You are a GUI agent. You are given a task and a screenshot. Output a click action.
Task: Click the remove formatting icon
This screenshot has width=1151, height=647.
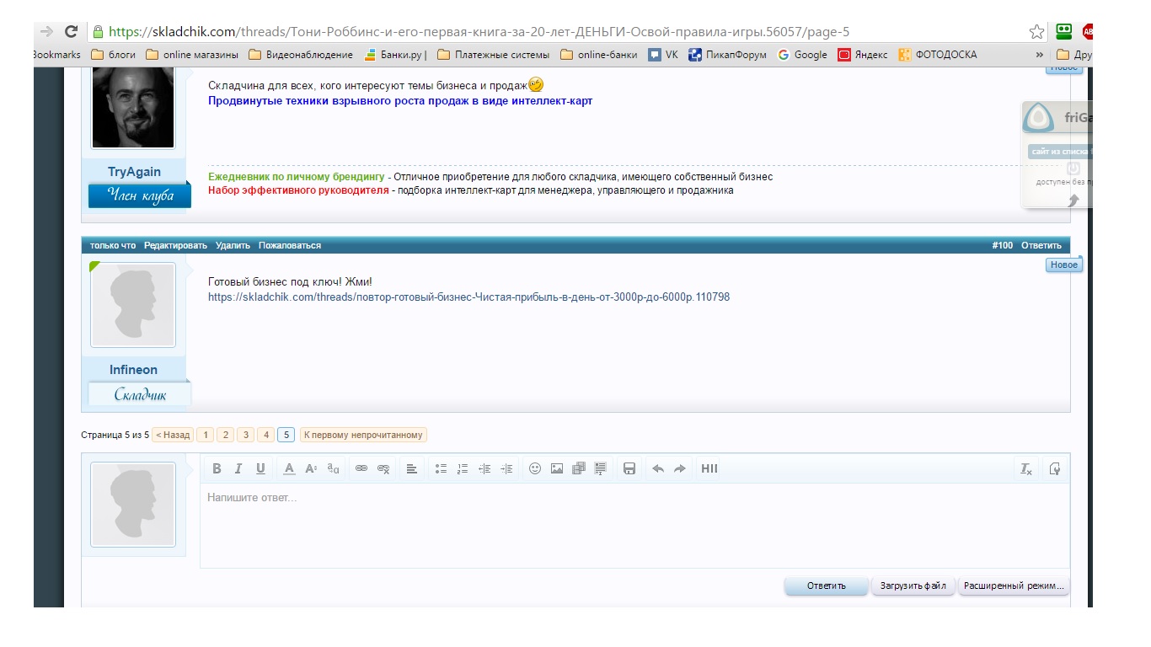1025,469
